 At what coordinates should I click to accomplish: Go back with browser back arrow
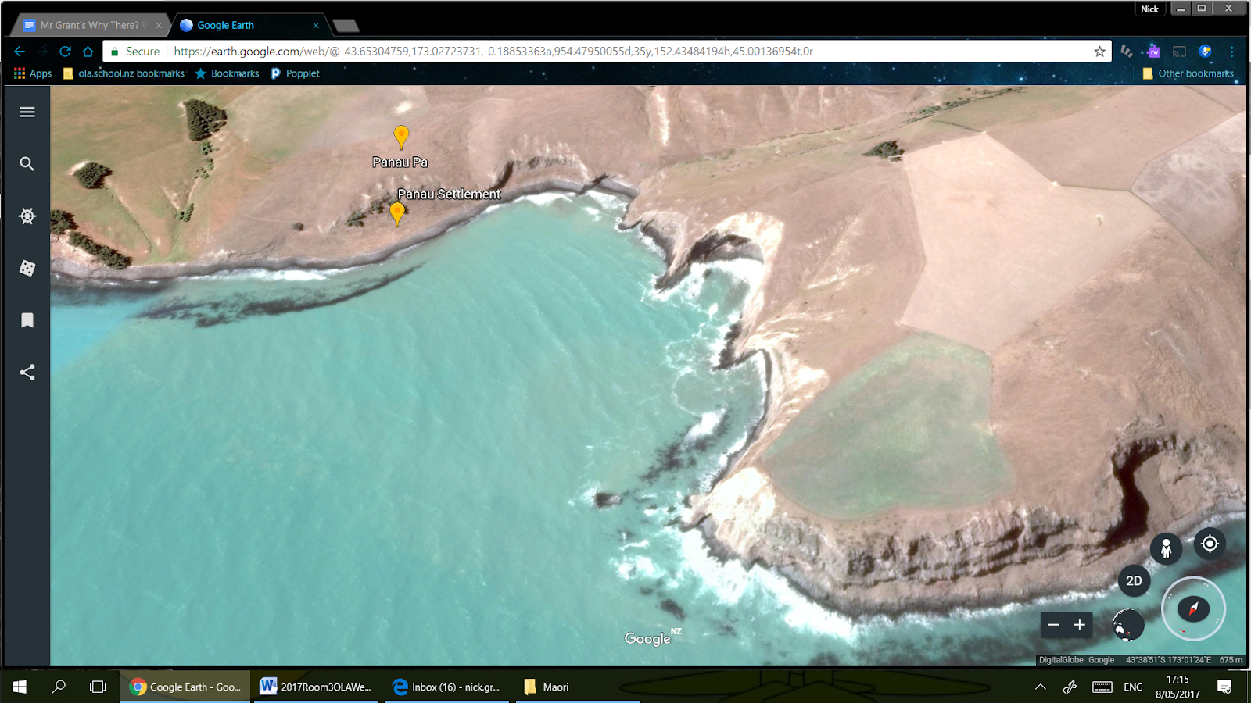tap(20, 52)
